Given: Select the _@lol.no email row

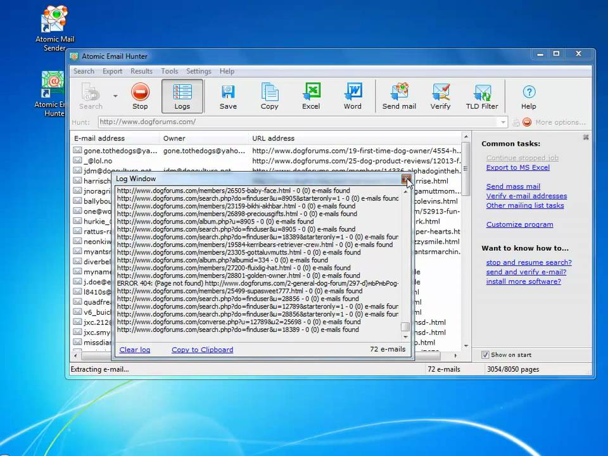Looking at the screenshot, I should coord(267,161).
